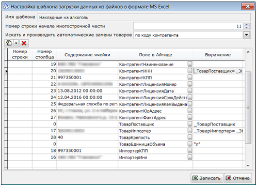Open field picker for КонтрагентФактАдрес row
The width and height of the screenshot is (257, 186).
pyautogui.click(x=190, y=117)
